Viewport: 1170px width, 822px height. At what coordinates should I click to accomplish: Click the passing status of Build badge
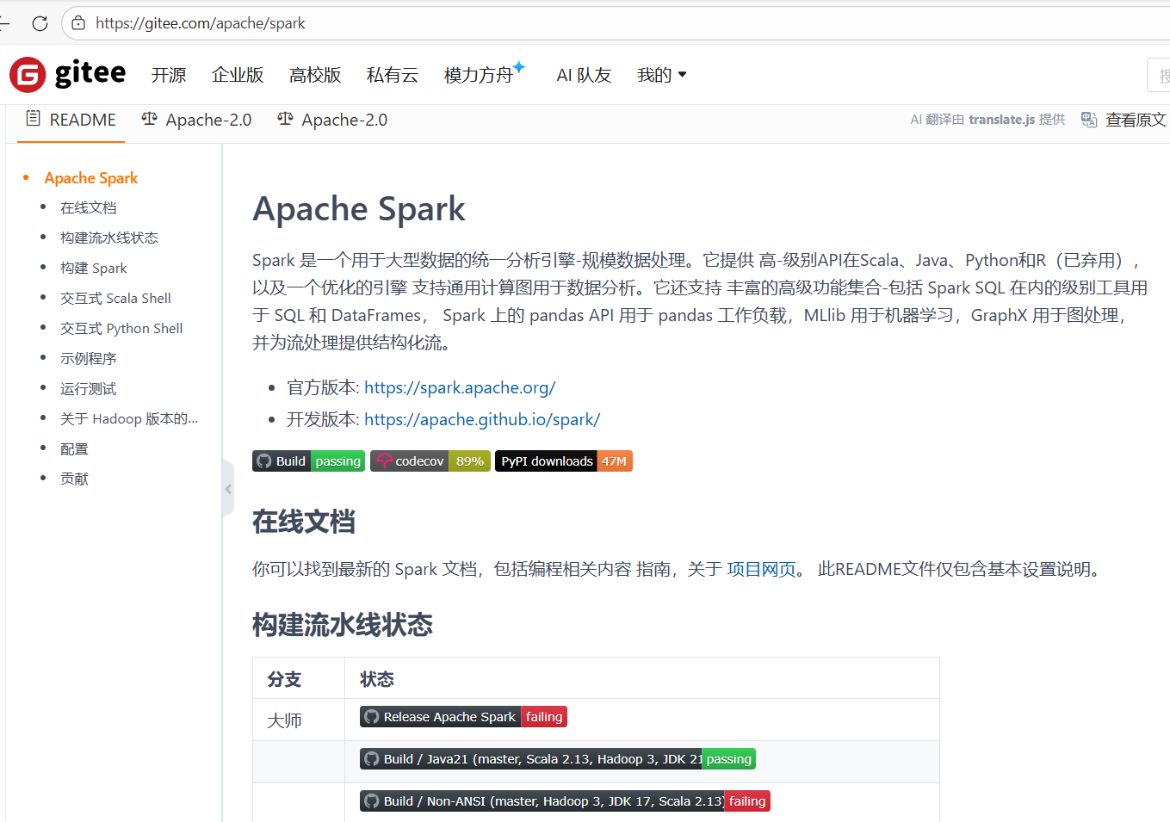(x=337, y=461)
